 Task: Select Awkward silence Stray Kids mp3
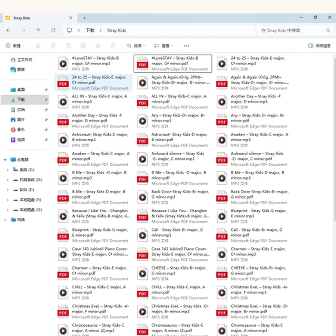tap(173, 159)
